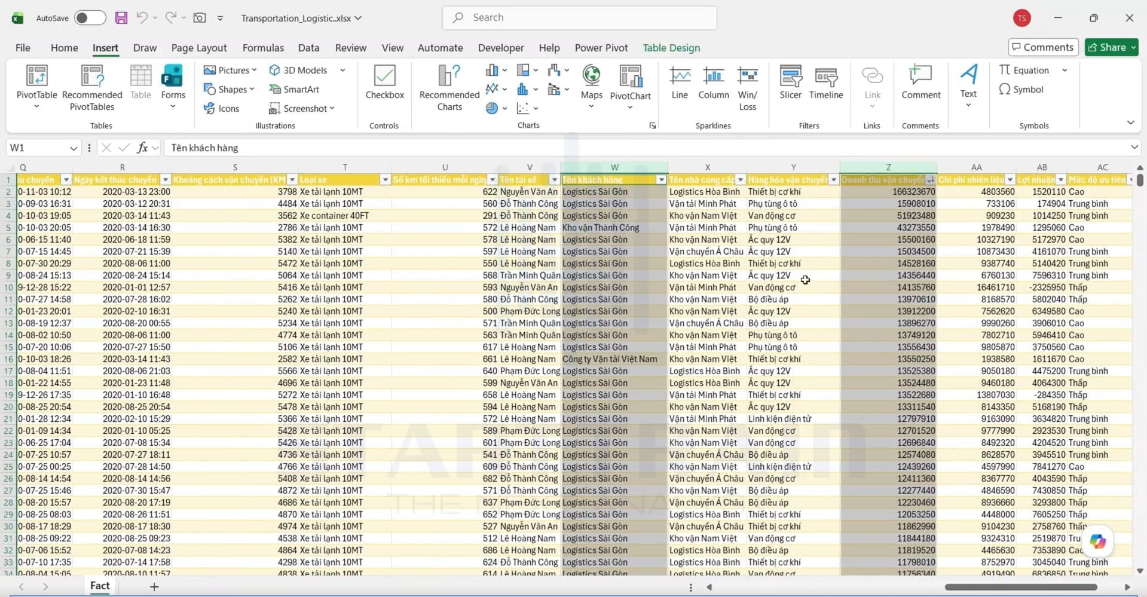Screen dimensions: 1147x597
Task: Select the Fact sheet tab
Action: coord(100,586)
